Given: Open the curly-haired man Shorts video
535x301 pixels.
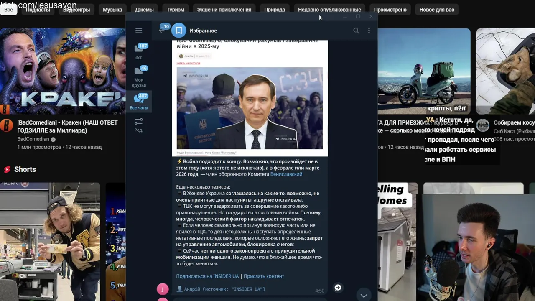Looking at the screenshot, I should click(50, 242).
